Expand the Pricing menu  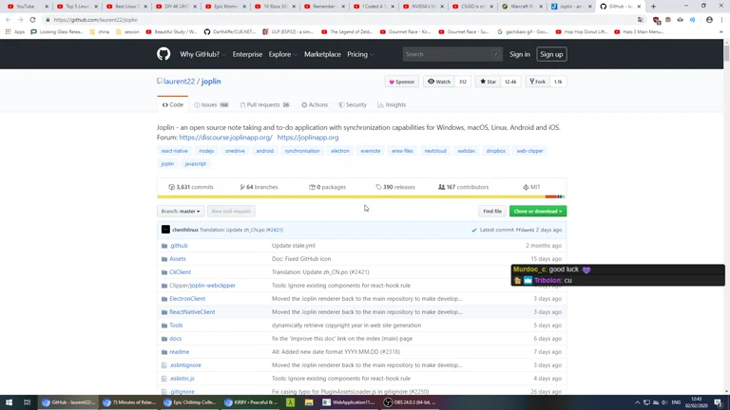(360, 54)
